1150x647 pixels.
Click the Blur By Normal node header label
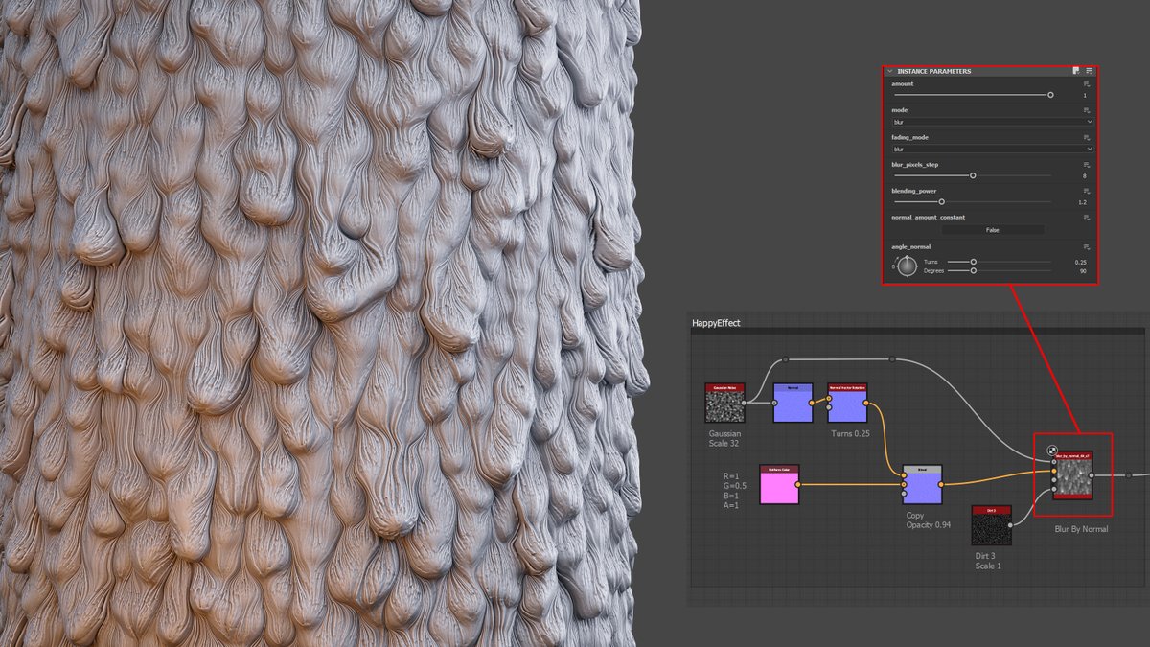[1073, 456]
